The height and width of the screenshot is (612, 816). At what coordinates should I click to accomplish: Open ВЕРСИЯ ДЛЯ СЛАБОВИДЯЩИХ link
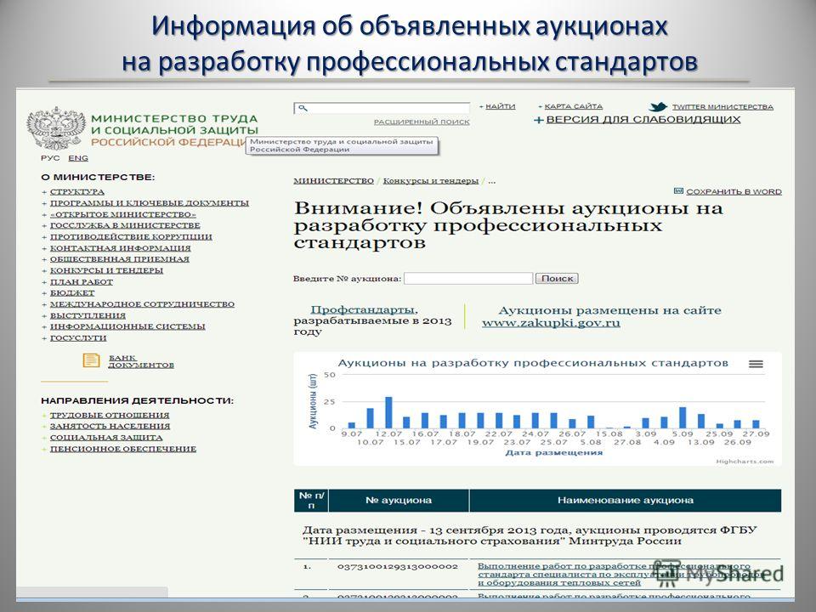pos(643,119)
